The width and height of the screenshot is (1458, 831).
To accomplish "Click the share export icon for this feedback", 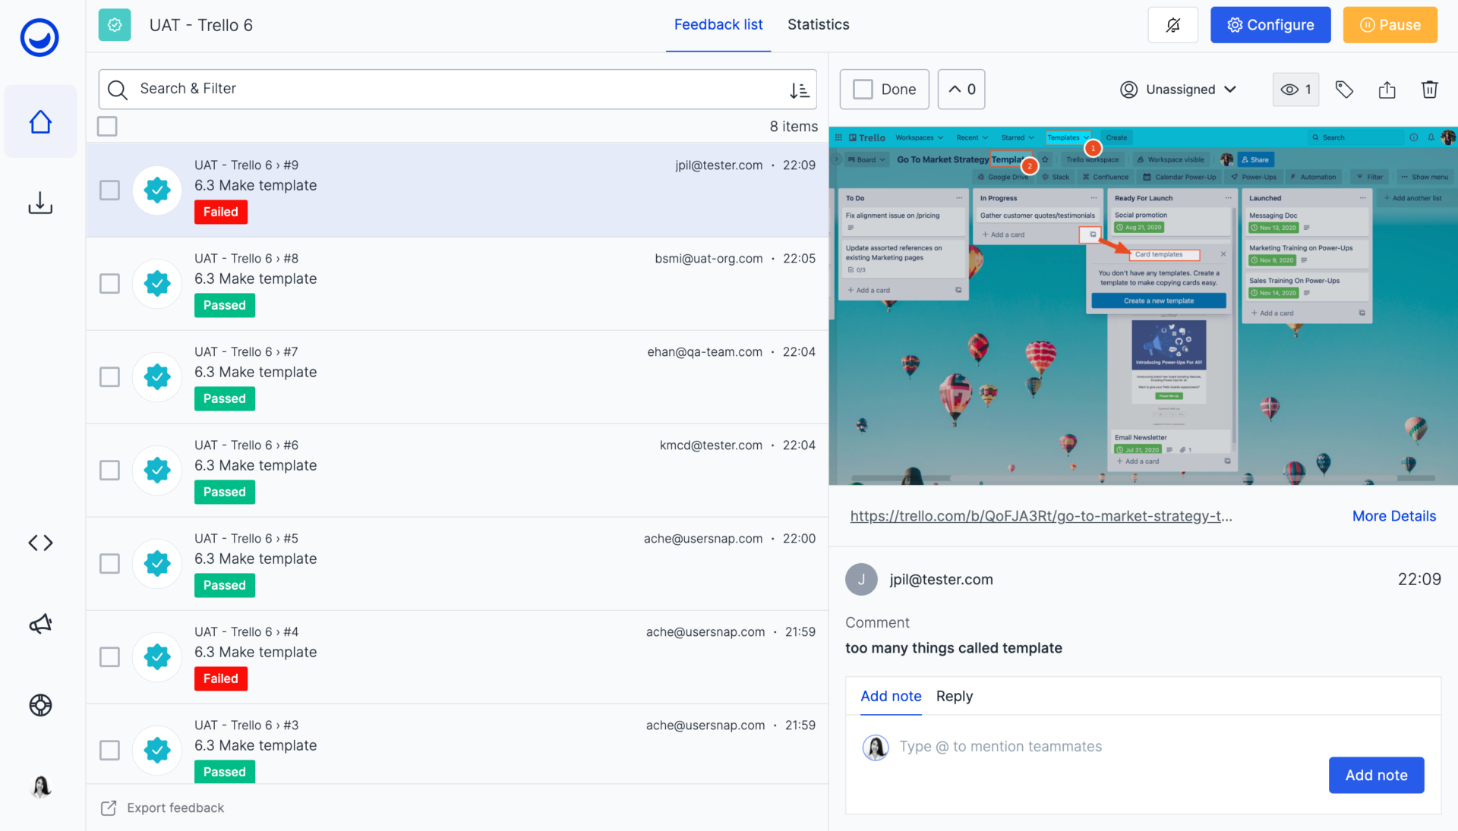I will tap(1387, 89).
